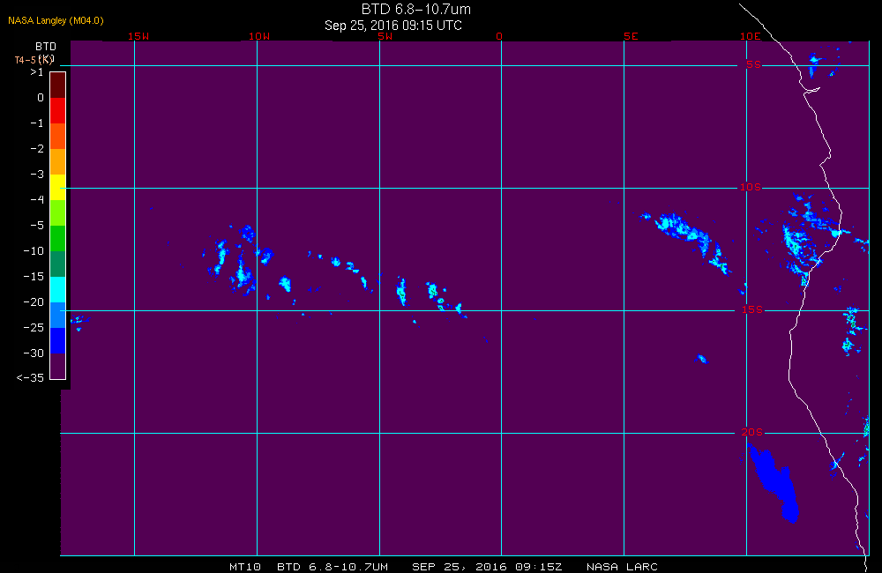This screenshot has height=573, width=882.
Task: Click the 10S latitude label
Action: [751, 187]
